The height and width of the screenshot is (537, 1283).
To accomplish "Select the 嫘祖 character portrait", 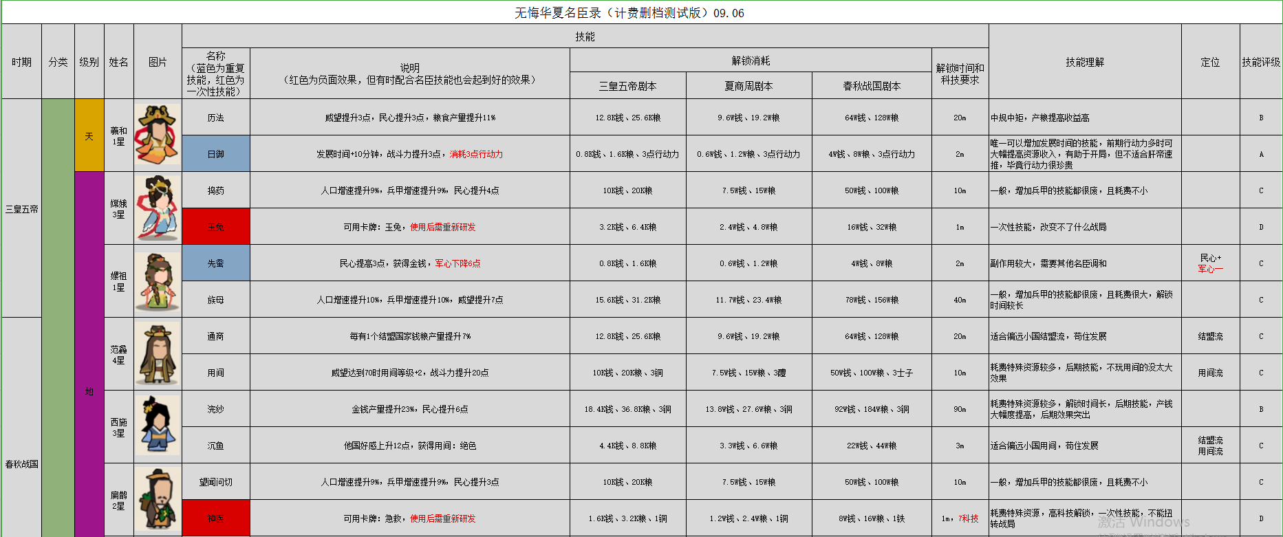I will click(158, 281).
